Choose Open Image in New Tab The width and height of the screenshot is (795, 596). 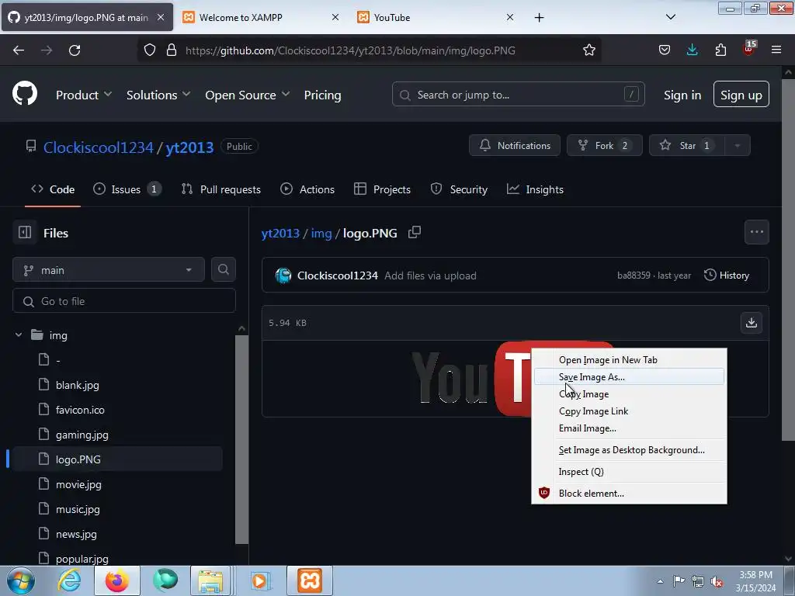coord(629,360)
